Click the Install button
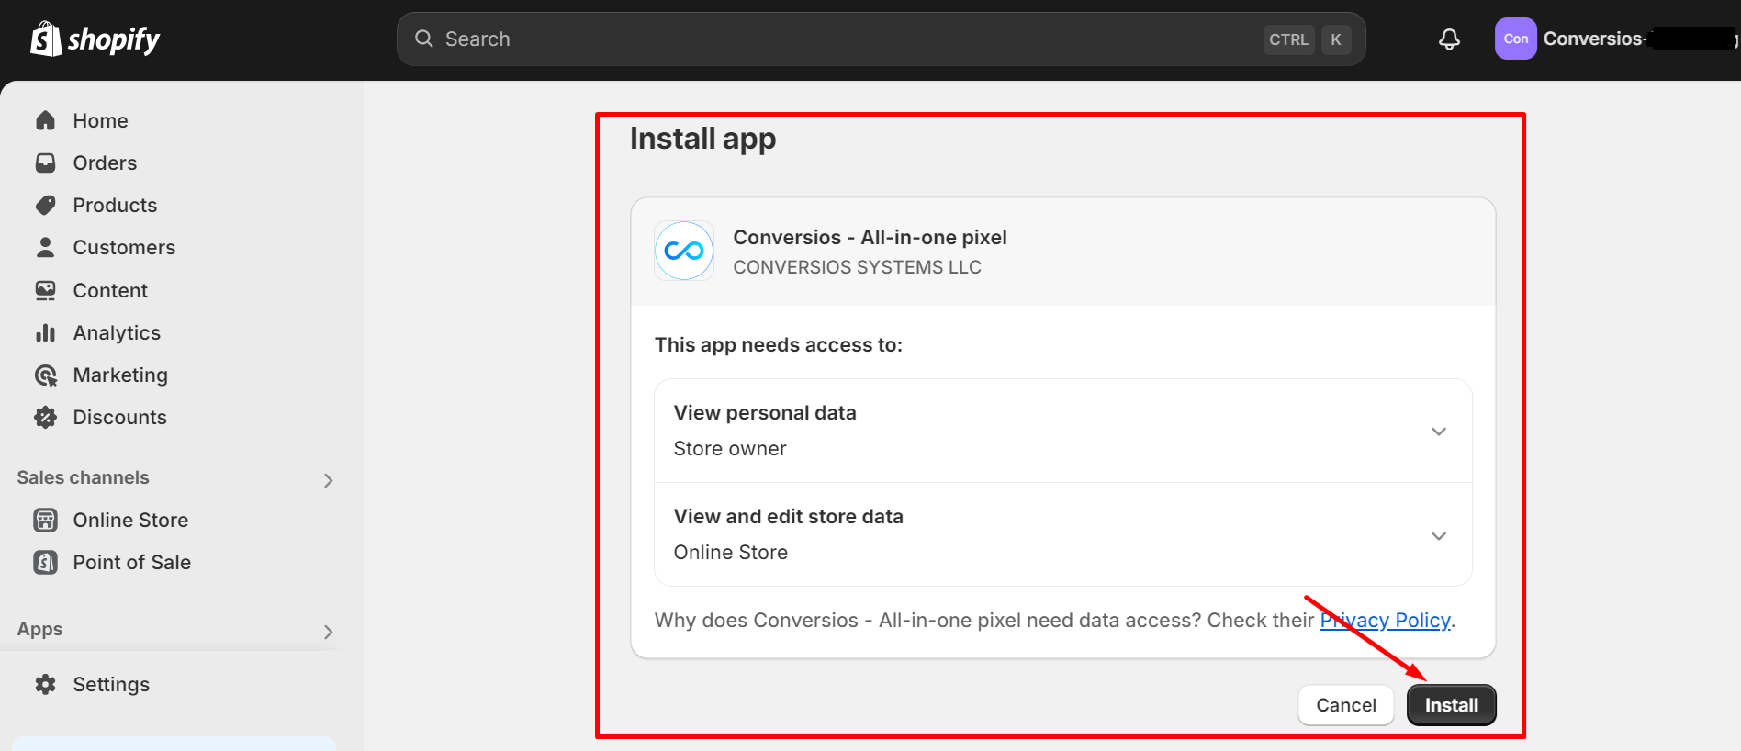1741x751 pixels. coord(1451,705)
